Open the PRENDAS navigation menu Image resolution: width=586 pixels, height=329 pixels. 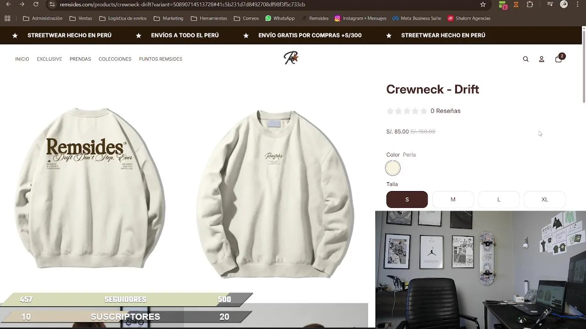(80, 59)
